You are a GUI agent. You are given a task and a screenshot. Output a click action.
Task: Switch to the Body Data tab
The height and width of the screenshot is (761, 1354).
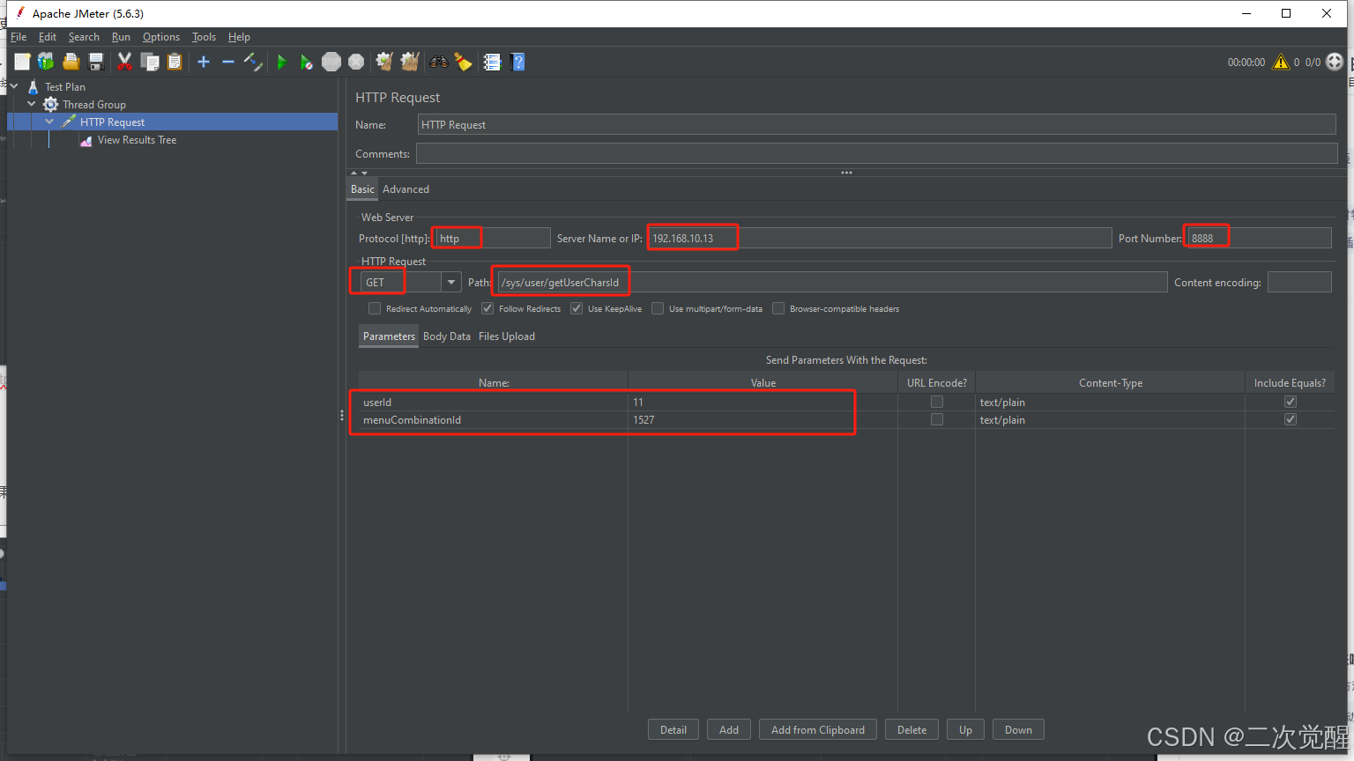(x=447, y=336)
